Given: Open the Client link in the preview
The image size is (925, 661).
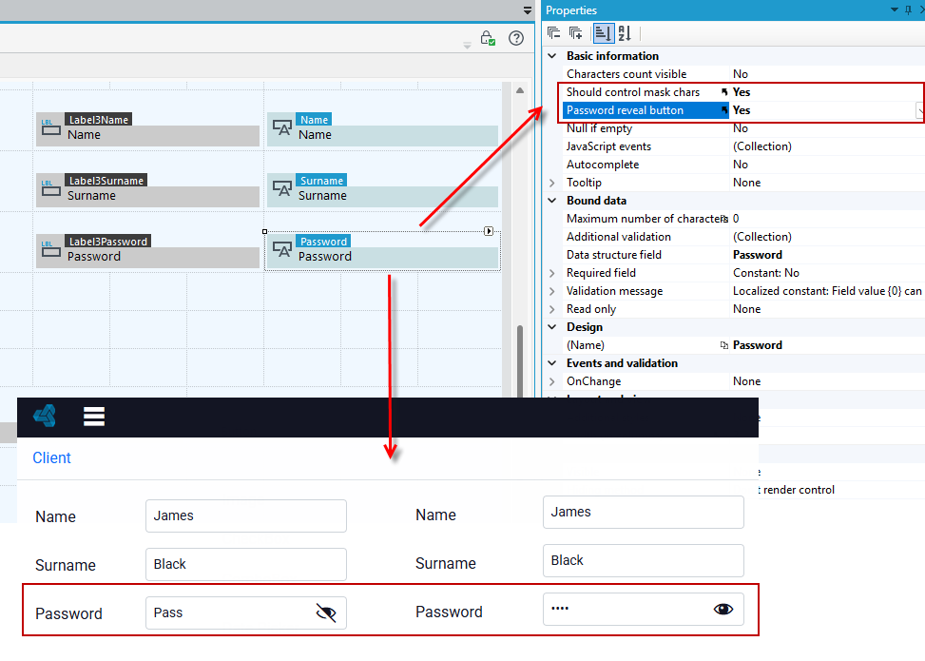Looking at the screenshot, I should [x=52, y=458].
